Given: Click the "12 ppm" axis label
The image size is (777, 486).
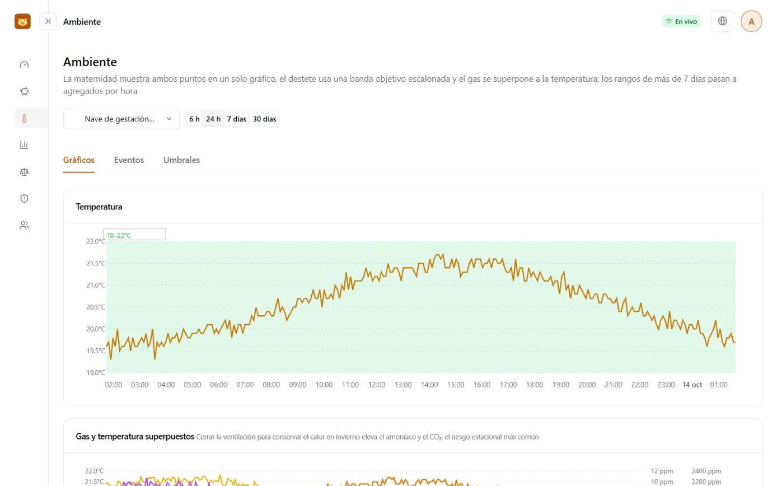Looking at the screenshot, I should click(662, 471).
